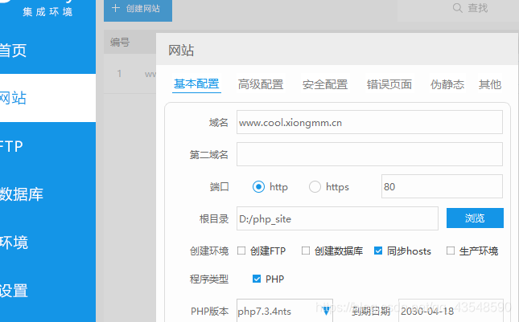Click the 域名 input field
Viewport: 519px width, 322px height.
369,122
